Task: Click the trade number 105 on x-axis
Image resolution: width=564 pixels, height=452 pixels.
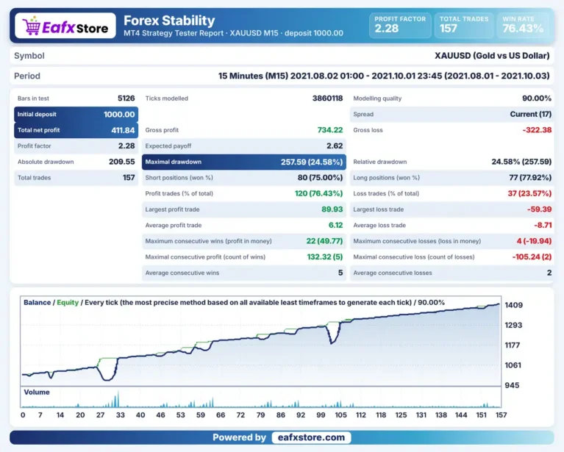Action: coord(340,415)
